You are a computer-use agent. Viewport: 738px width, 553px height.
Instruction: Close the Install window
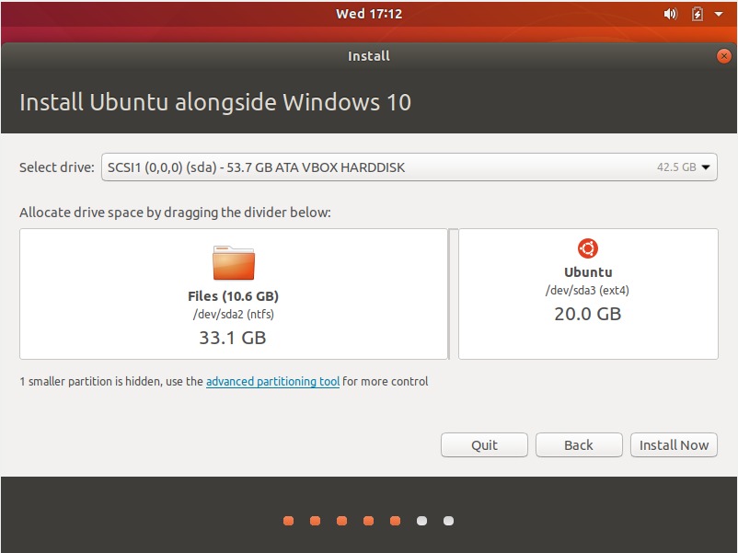coord(723,56)
